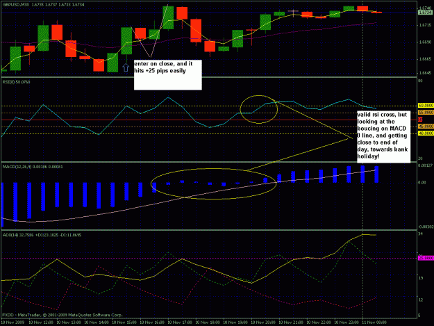The width and height of the screenshot is (434, 326).
Task: Click the '10 Nov 19:00' time label
Action: (235, 323)
